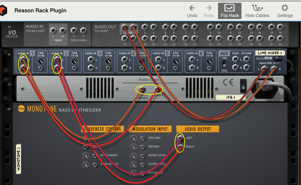Click Audio Out To Host jack 8
This screenshot has width=301, height=185.
[x=195, y=27]
